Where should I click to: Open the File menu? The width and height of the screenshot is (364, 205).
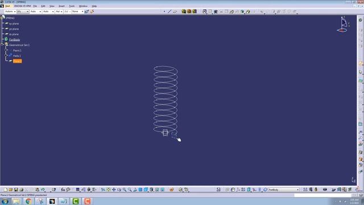pyautogui.click(x=35, y=6)
